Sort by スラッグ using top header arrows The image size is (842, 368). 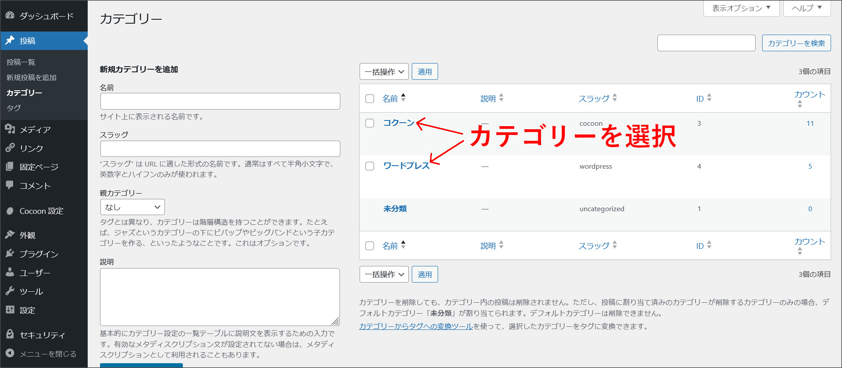click(x=615, y=98)
